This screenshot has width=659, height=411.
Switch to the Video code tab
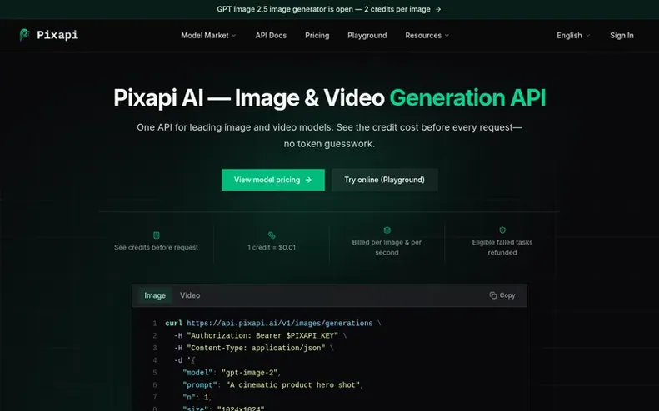coord(190,295)
